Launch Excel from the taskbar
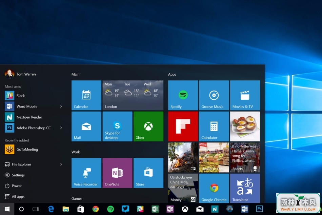Screen dimensions: 322x215 (155, 209)
